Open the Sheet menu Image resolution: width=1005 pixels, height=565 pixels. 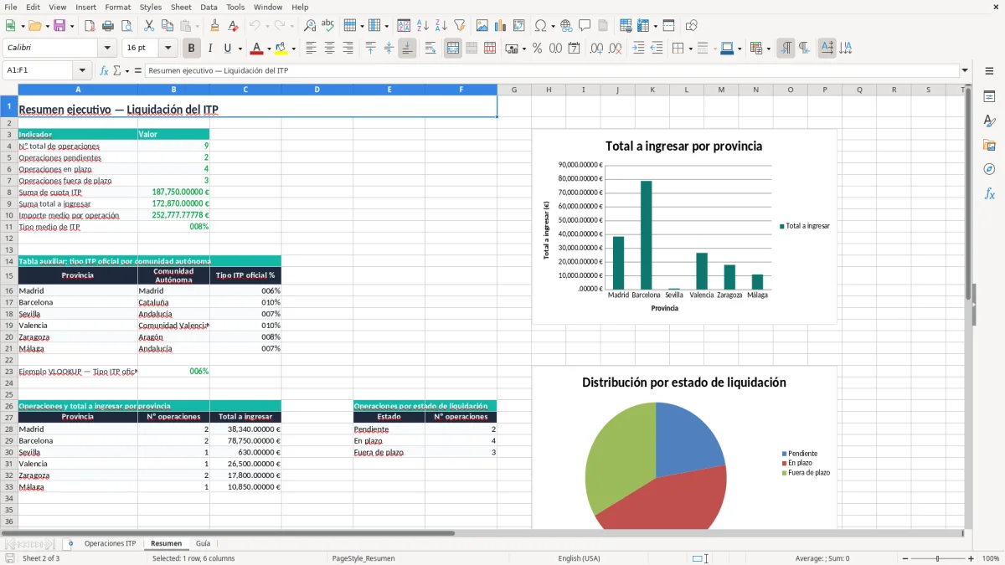(x=181, y=7)
